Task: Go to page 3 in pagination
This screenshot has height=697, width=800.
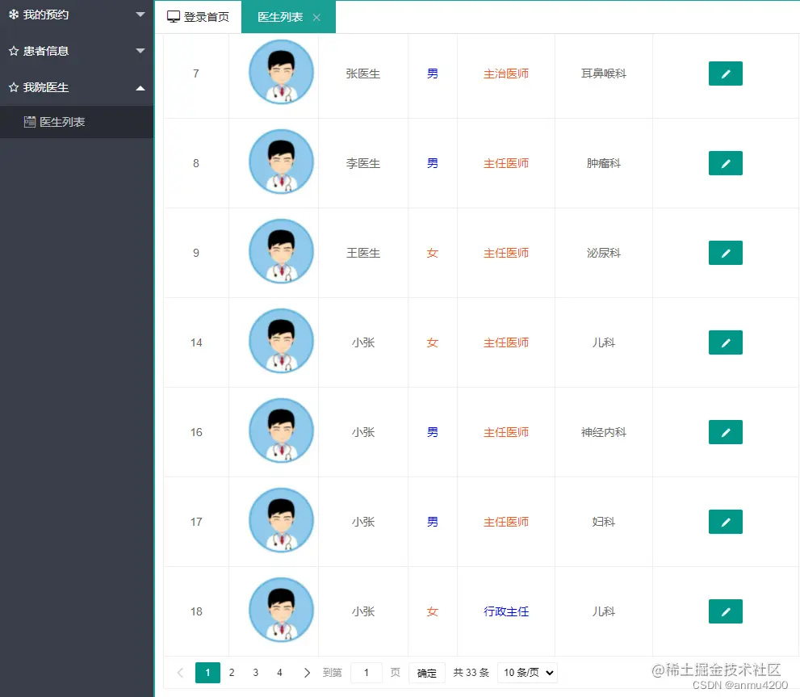Action: [255, 672]
